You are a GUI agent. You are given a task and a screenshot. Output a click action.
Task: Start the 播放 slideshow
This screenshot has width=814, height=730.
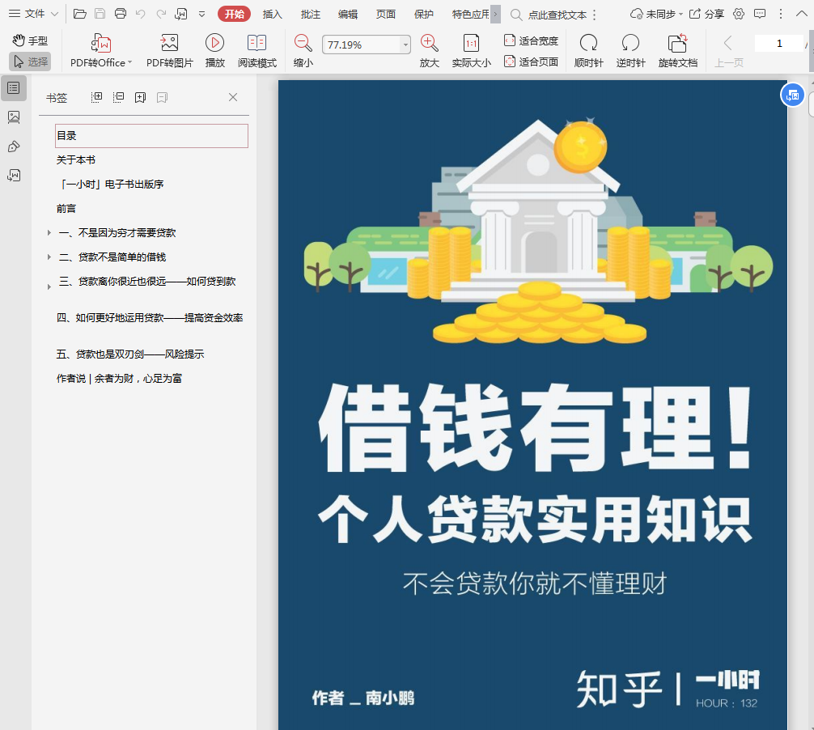coord(215,50)
